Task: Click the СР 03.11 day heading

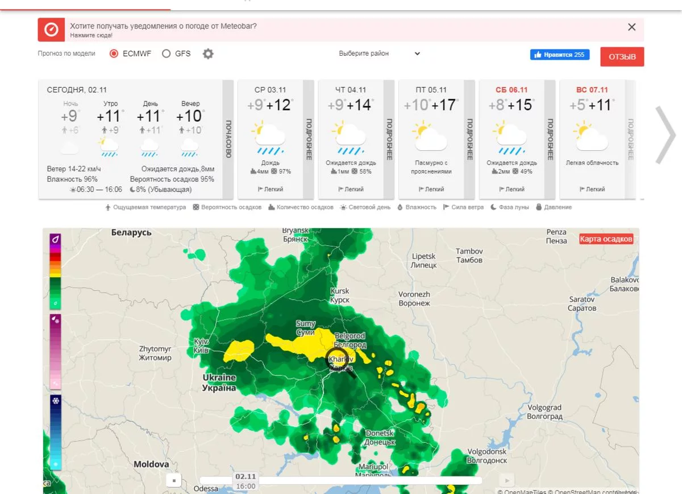Action: coord(270,90)
